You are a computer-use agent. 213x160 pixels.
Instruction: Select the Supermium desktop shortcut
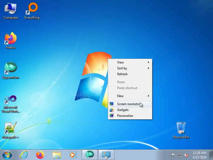11,70
